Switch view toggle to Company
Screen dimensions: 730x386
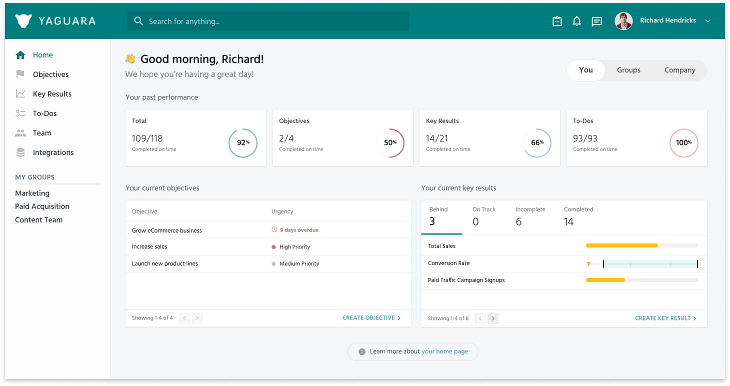click(679, 70)
